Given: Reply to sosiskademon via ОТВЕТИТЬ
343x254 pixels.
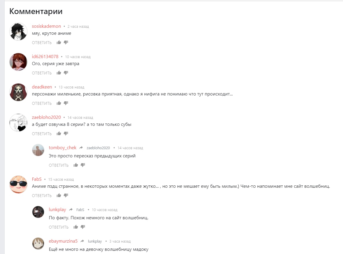Looking at the screenshot, I should pyautogui.click(x=42, y=43).
